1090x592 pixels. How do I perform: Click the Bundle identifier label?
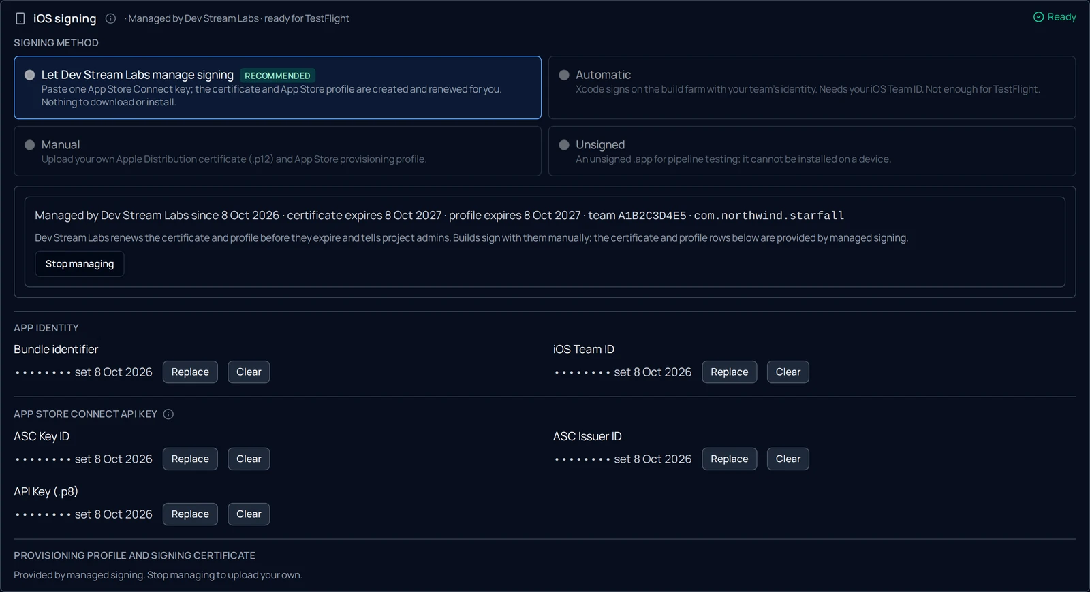coord(56,350)
